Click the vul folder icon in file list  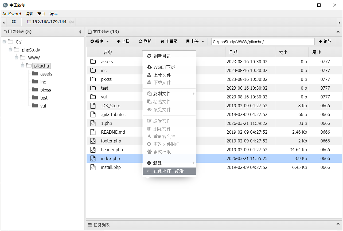point(93,97)
